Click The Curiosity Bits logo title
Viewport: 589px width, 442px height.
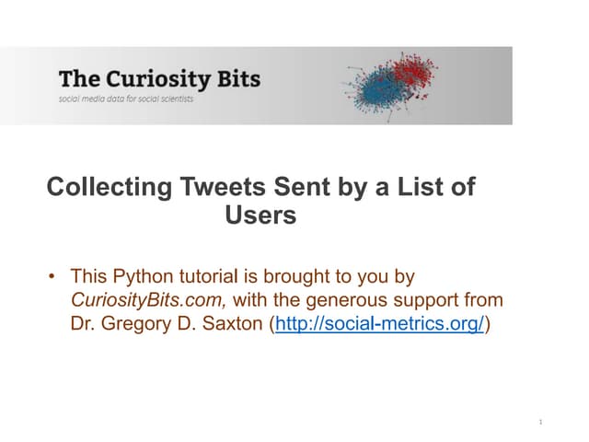tap(159, 77)
